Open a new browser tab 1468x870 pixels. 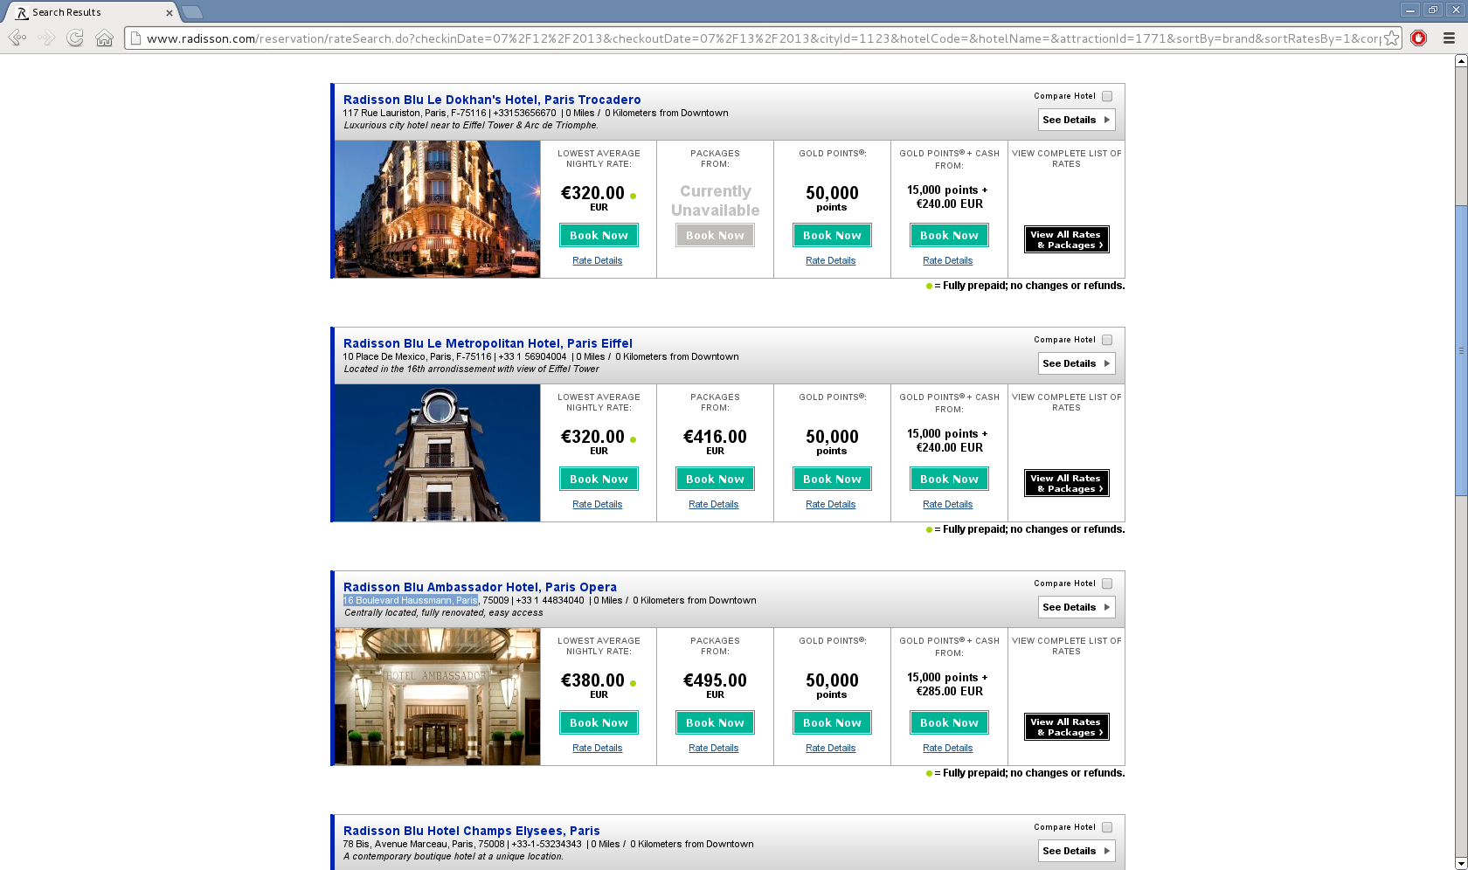coord(192,12)
